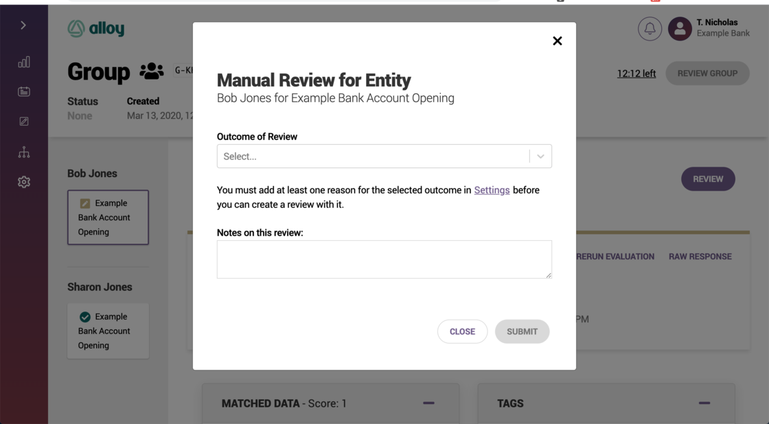Open notifications with the bell icon

pyautogui.click(x=650, y=29)
